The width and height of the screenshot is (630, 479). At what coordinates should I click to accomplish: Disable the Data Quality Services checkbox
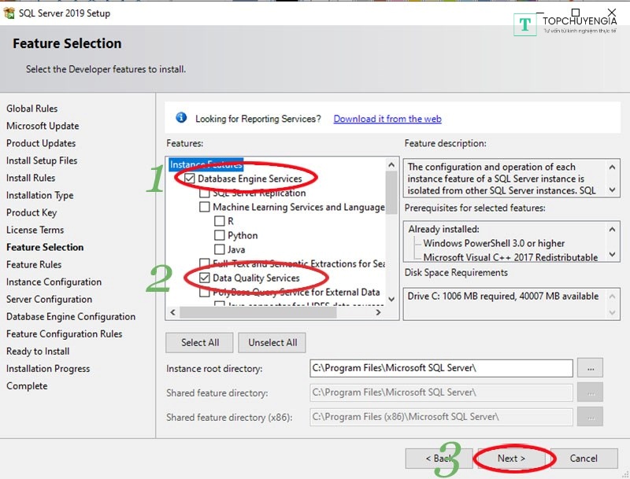[205, 278]
